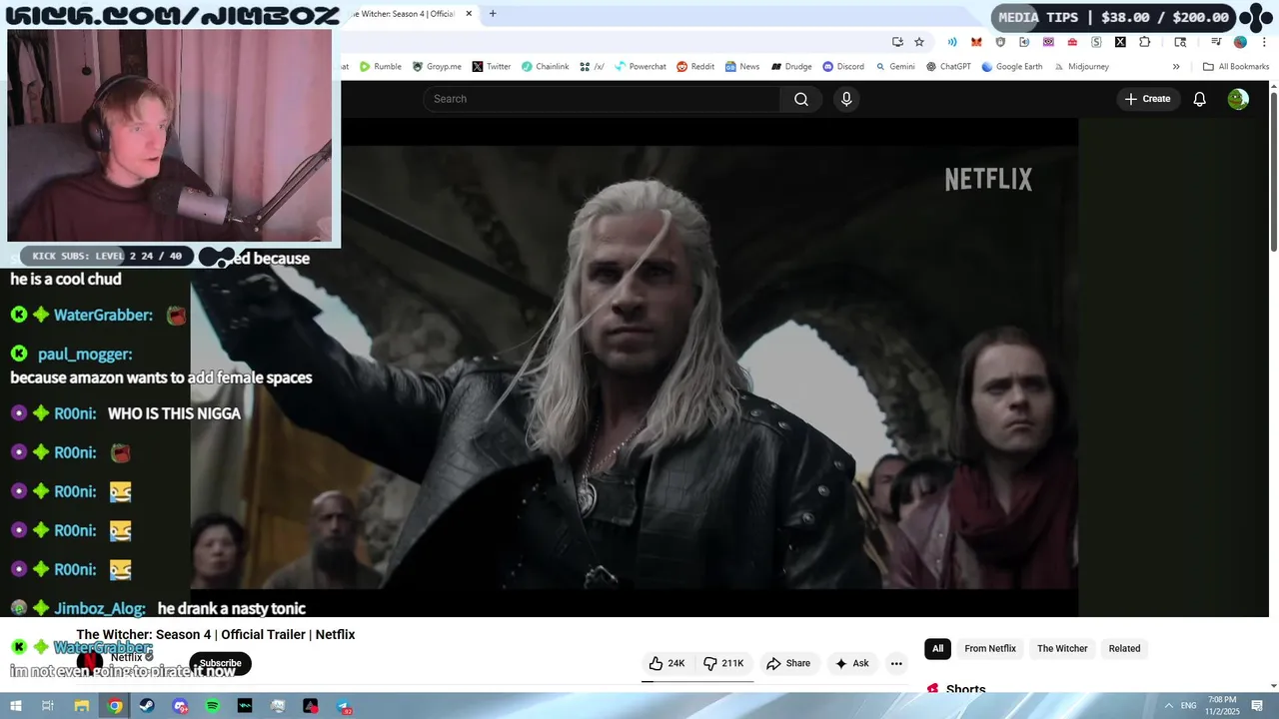Open the Create button menu
This screenshot has height=719, width=1279.
(x=1147, y=99)
